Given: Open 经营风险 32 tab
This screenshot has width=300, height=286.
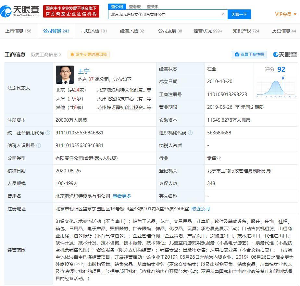Looking at the screenshot, I should (132, 31).
